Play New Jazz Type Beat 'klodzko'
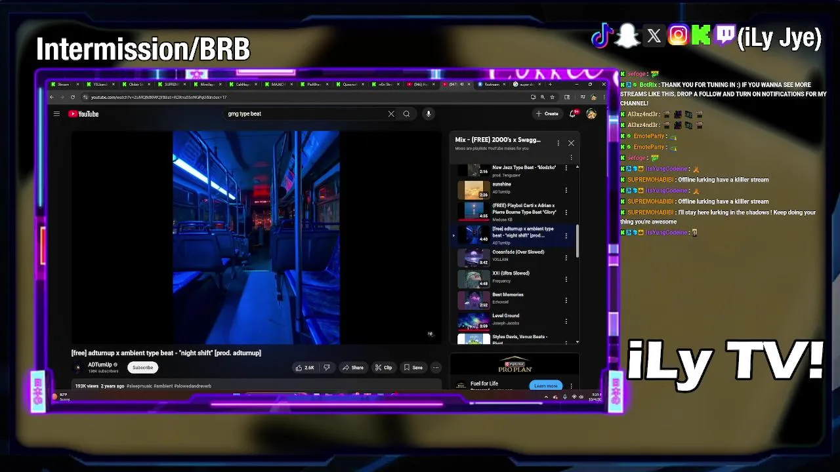 524,167
